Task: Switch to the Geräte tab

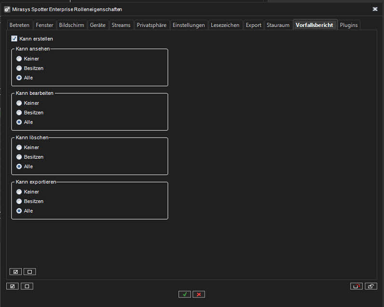Action: click(x=97, y=25)
